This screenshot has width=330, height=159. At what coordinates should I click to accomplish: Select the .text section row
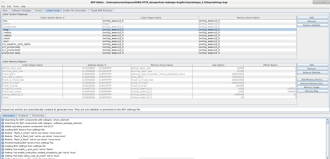[149, 41]
